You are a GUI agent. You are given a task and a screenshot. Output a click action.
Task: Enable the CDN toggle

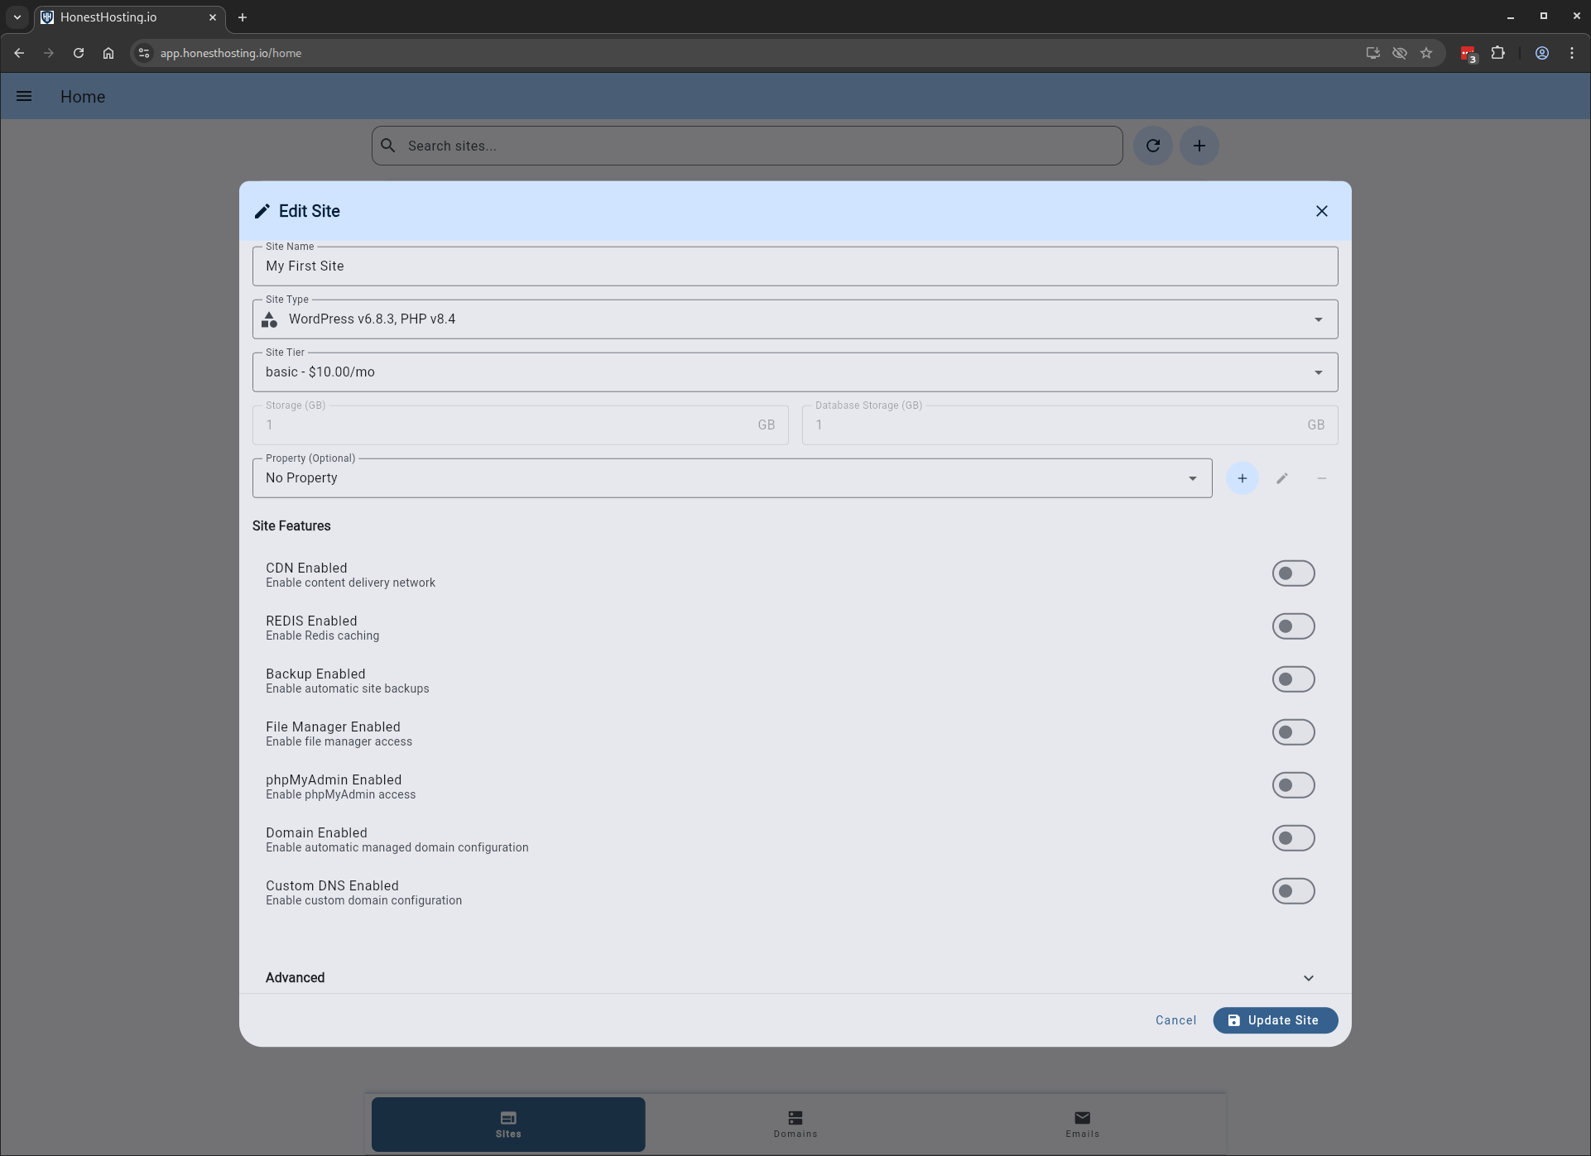coord(1293,573)
